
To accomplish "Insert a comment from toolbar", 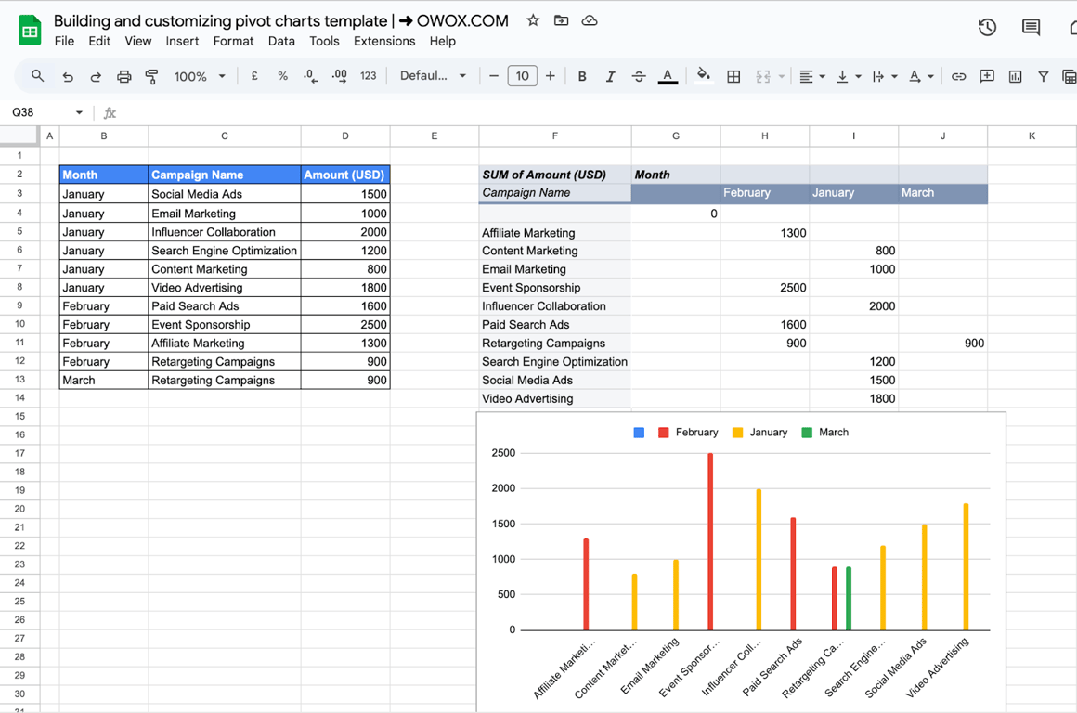I will (987, 76).
